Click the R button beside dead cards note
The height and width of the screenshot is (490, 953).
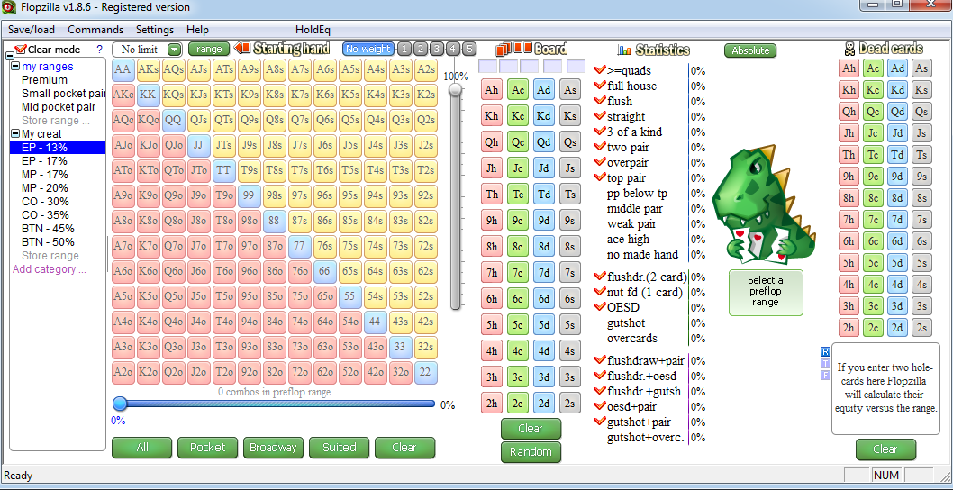pyautogui.click(x=825, y=351)
